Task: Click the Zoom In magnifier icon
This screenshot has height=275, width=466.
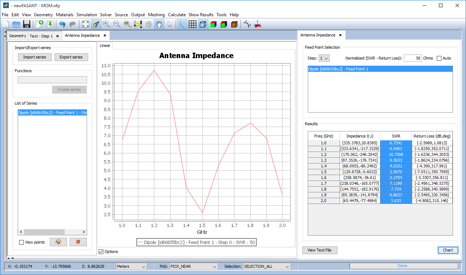Action: pos(106,24)
